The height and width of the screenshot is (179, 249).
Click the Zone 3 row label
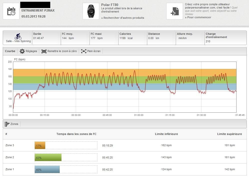tap(10, 145)
